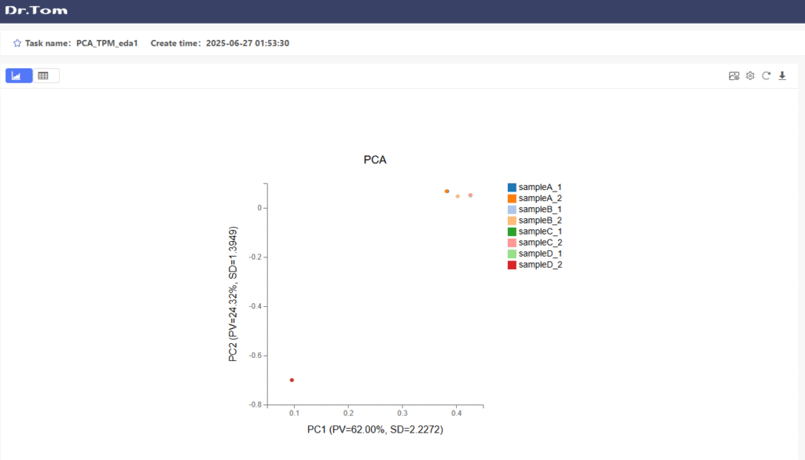Click the star icon beside Task name
The width and height of the screenshot is (805, 460).
click(x=17, y=43)
